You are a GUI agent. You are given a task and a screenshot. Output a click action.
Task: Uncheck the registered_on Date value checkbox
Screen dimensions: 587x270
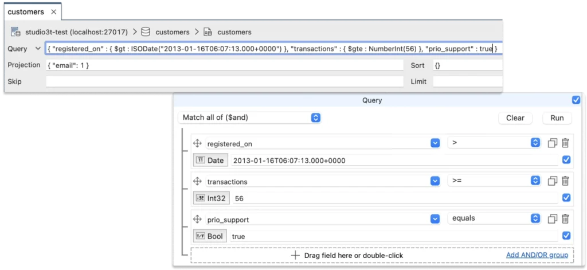(x=566, y=160)
